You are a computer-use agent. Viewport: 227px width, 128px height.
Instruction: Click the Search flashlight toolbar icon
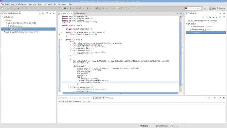90,9
